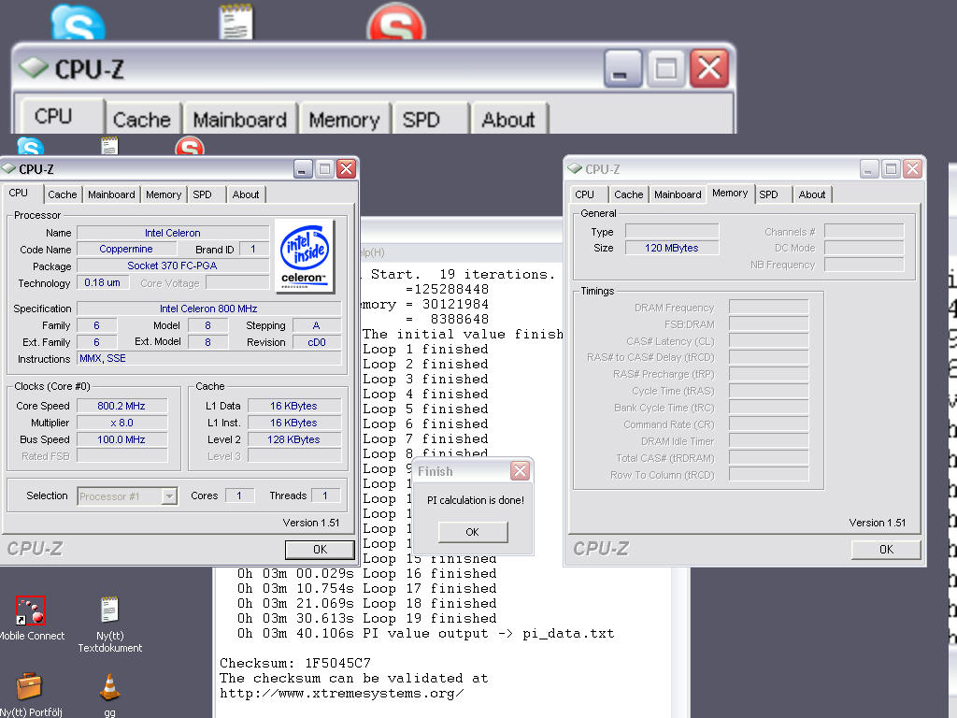The height and width of the screenshot is (718, 957).
Task: Click the 128 KBytes Level 2 cache value
Action: click(293, 439)
